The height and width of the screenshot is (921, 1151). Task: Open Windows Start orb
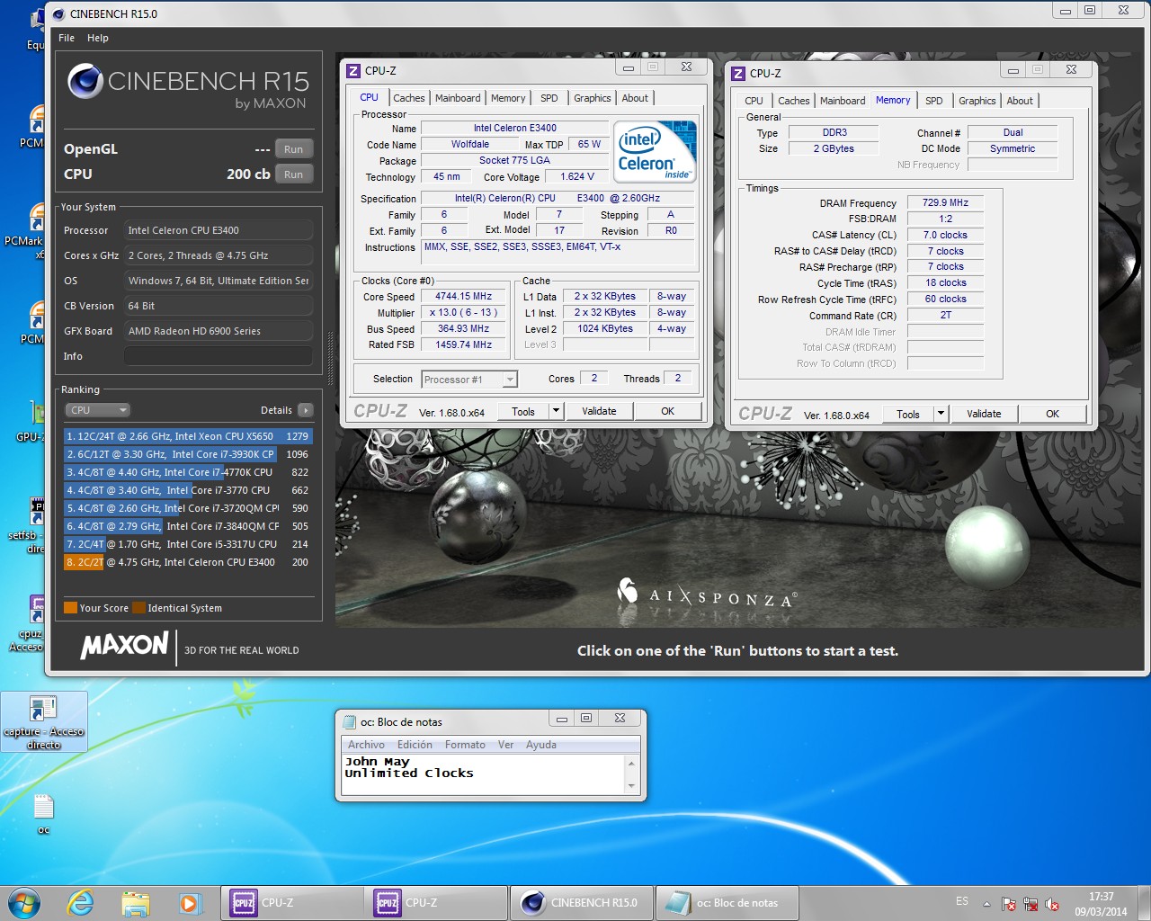[24, 902]
